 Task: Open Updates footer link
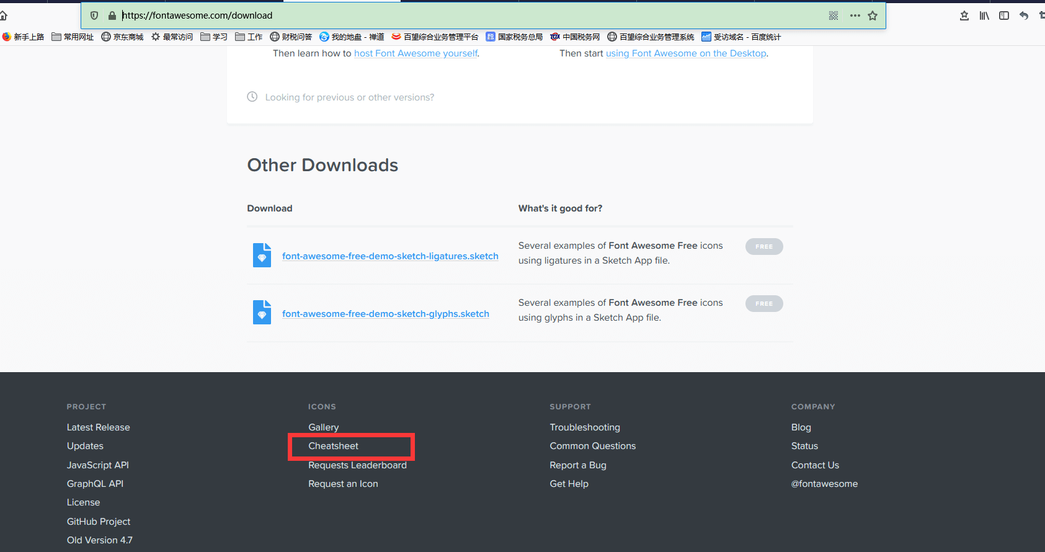(85, 446)
